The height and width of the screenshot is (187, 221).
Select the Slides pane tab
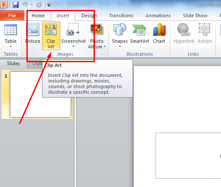click(13, 63)
